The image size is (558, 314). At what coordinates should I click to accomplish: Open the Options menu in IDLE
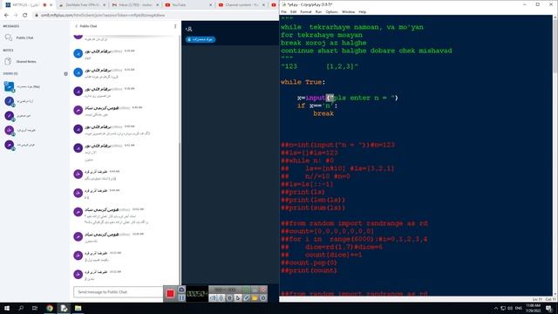click(331, 11)
